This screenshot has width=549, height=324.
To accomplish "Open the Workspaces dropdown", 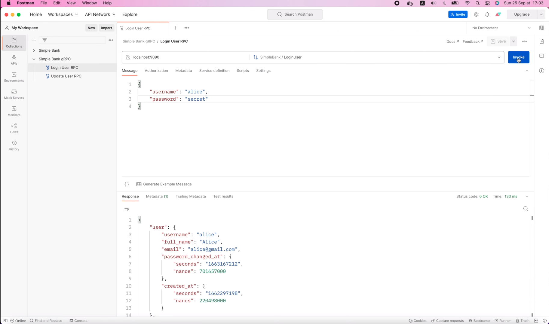I will pyautogui.click(x=63, y=14).
